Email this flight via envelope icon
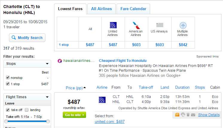This screenshot has height=128, width=223. (193, 115)
